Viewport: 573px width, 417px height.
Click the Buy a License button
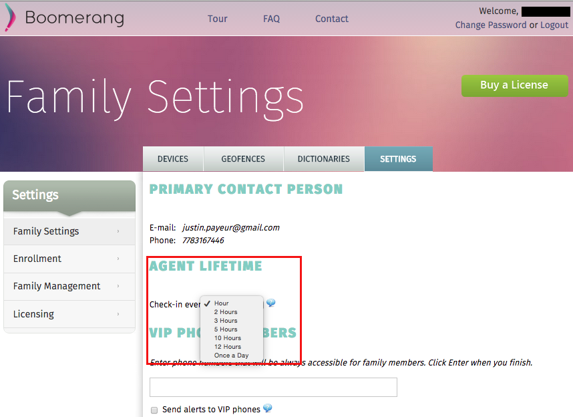click(x=514, y=86)
